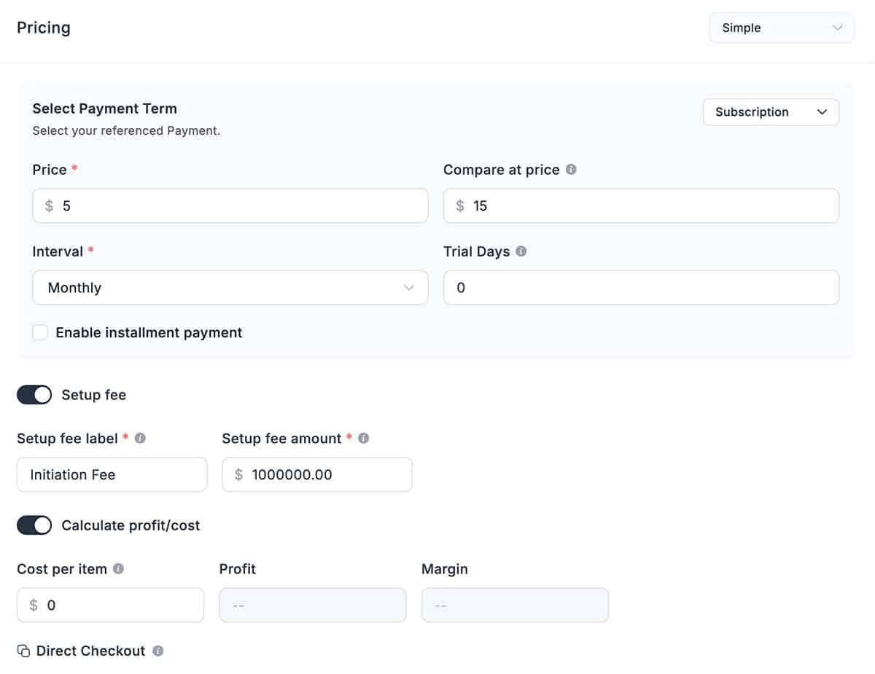Image resolution: width=875 pixels, height=674 pixels.
Task: Click inside the grayed-out Margin field
Action: (515, 604)
